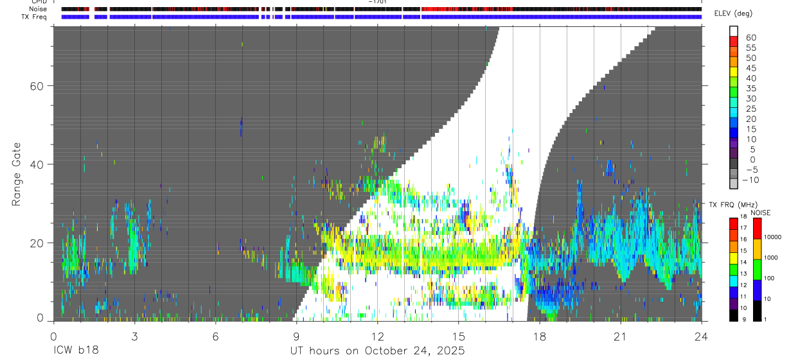The width and height of the screenshot is (789, 364).
Task: Click the '21' hour tick label on x-axis
Action: pos(620,336)
